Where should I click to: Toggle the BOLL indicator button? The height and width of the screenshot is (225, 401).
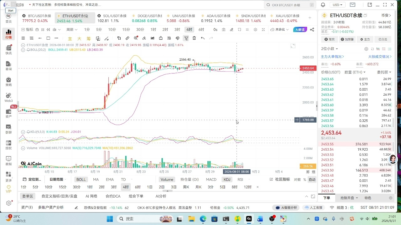tap(81, 179)
